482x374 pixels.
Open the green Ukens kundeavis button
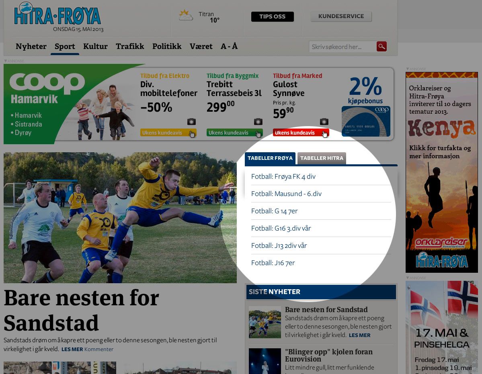pyautogui.click(x=234, y=133)
